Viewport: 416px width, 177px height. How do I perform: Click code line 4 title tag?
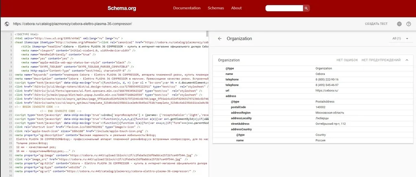115,47
